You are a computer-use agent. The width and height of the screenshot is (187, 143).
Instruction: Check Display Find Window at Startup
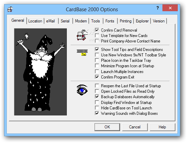97,102
